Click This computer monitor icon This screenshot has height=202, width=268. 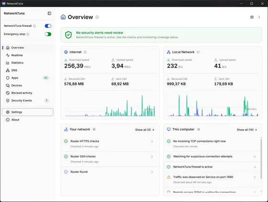168,130
